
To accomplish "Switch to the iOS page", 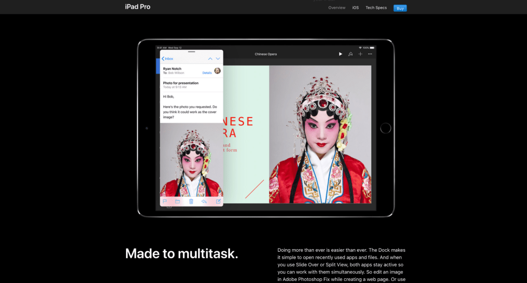I will (x=356, y=8).
